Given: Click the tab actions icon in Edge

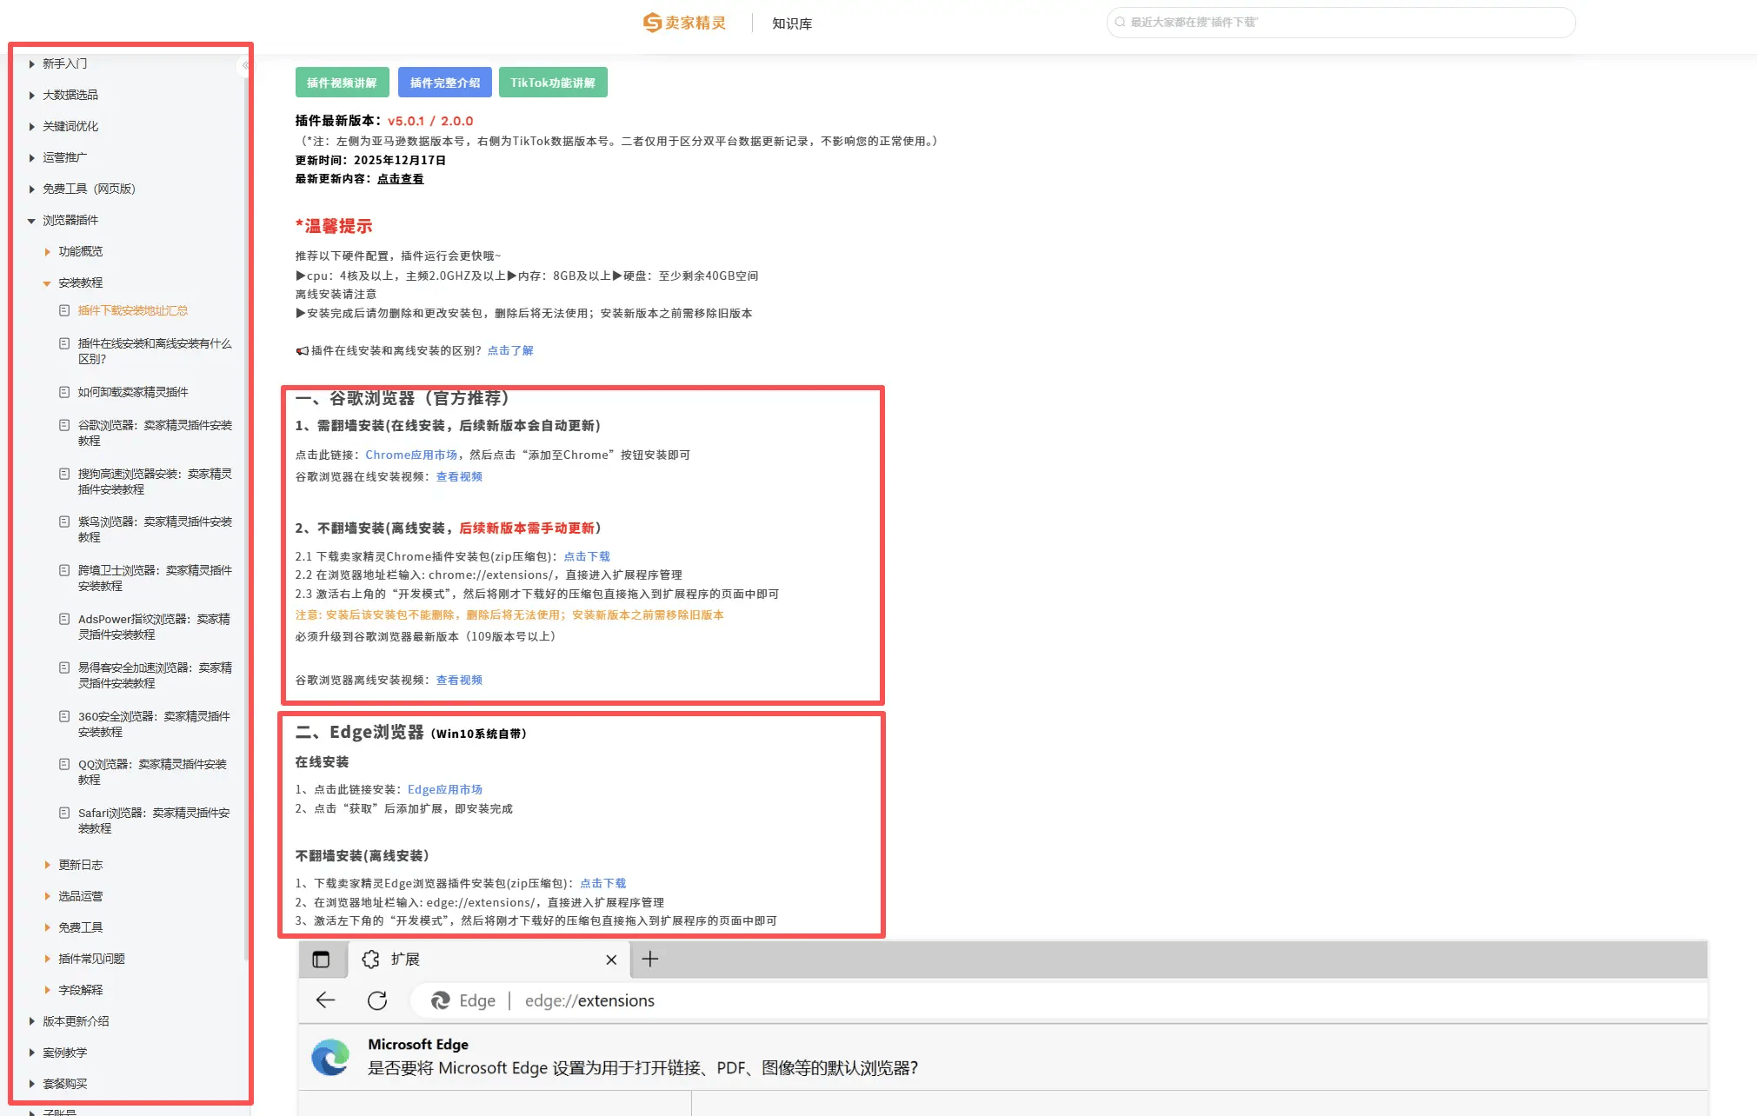Looking at the screenshot, I should click(x=321, y=959).
